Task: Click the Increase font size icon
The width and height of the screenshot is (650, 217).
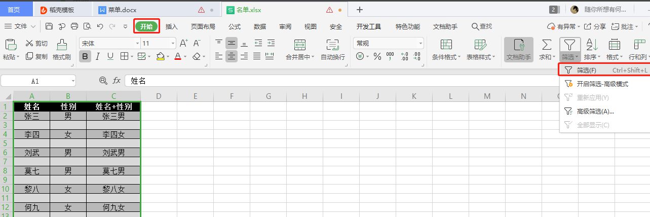Action: [x=183, y=43]
